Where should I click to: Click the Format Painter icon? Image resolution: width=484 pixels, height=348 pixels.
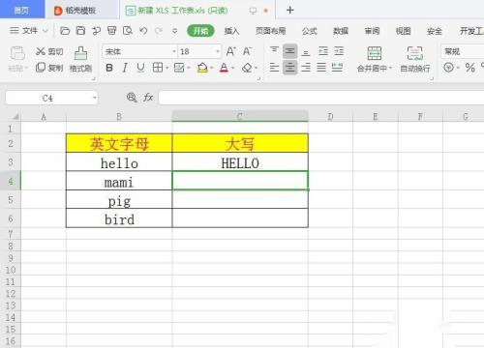click(x=80, y=59)
